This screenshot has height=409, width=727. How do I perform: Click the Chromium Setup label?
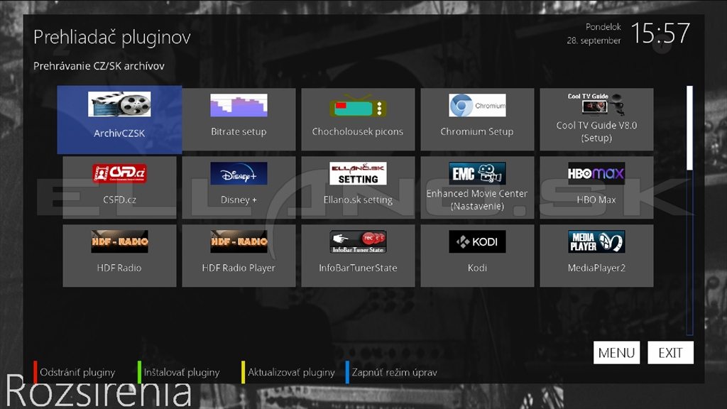(x=477, y=131)
